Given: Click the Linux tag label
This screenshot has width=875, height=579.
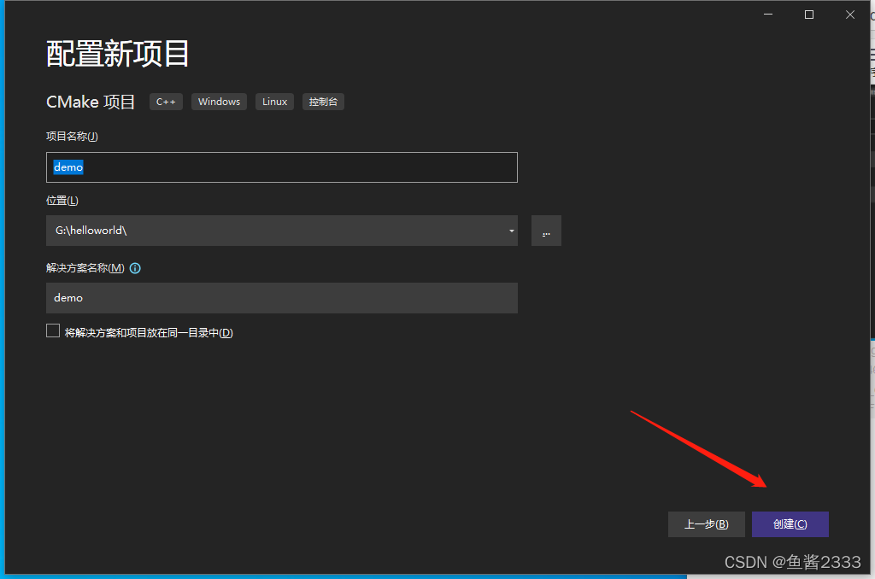Looking at the screenshot, I should (274, 102).
